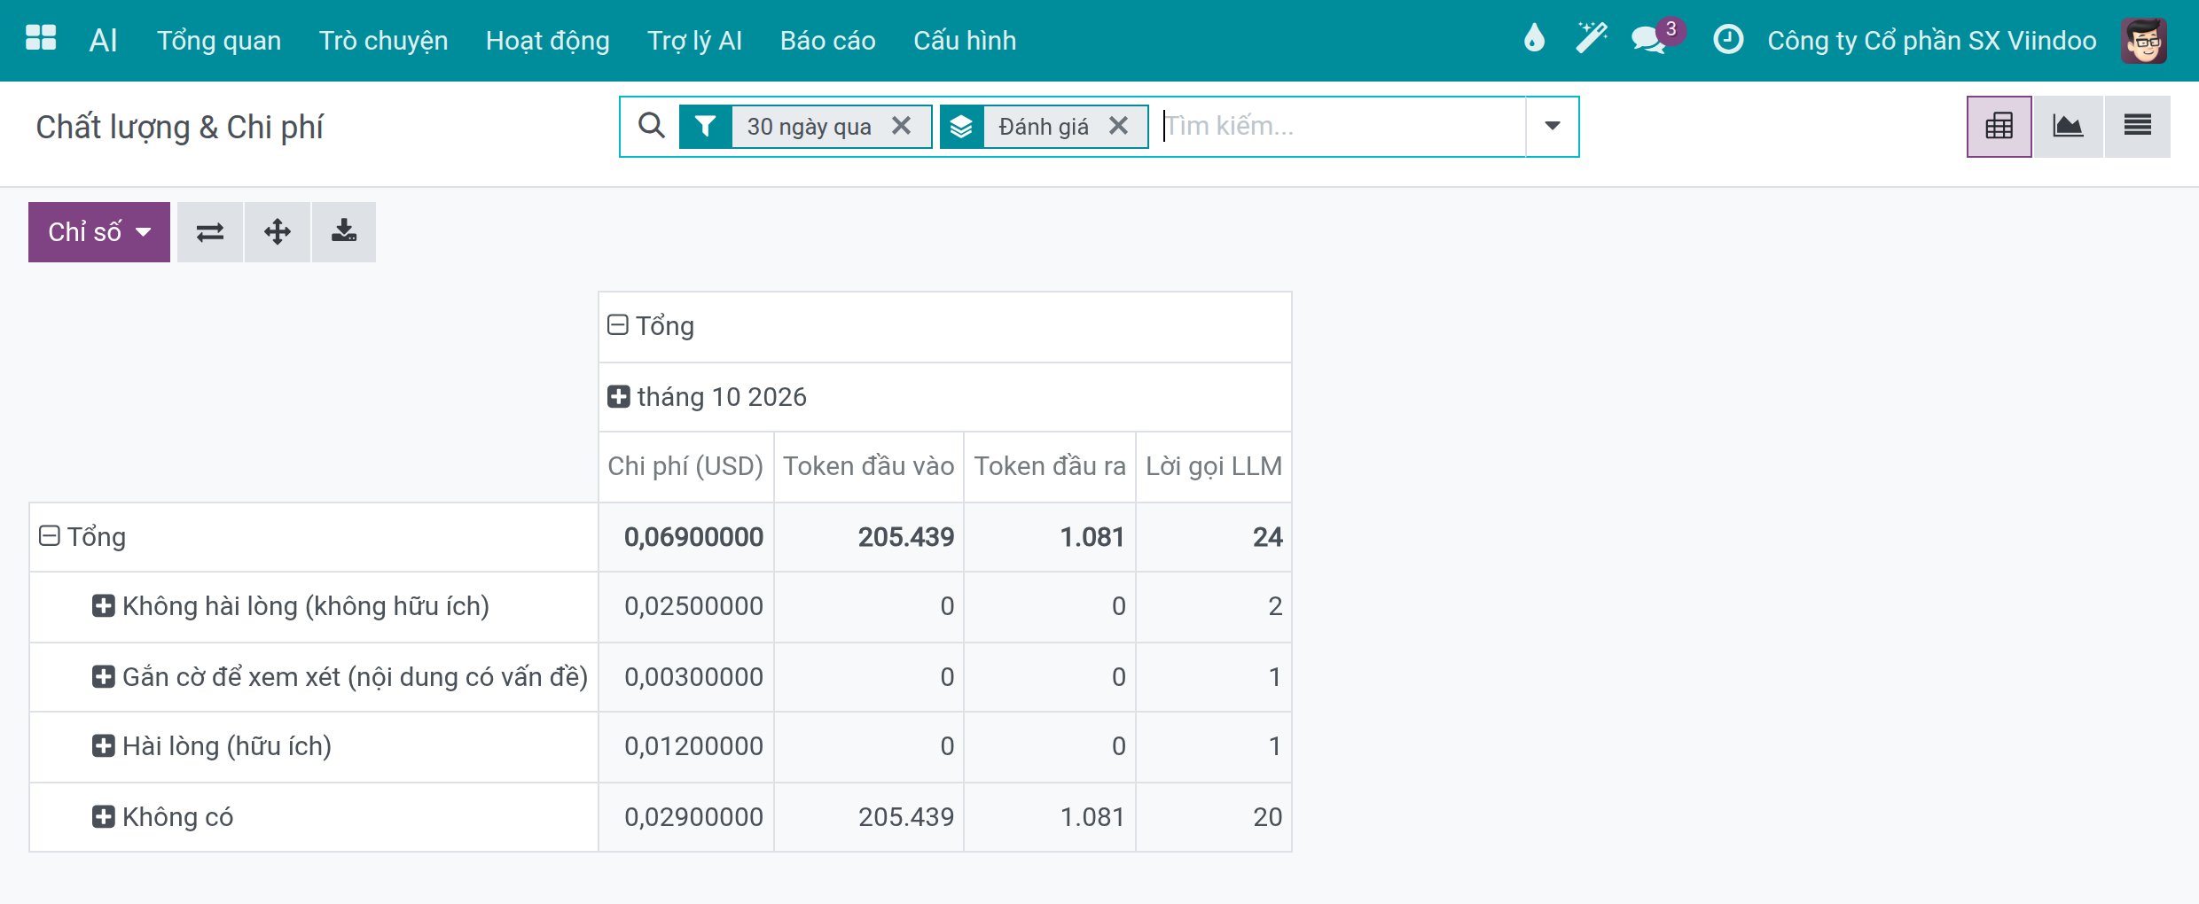The width and height of the screenshot is (2199, 904).
Task: Switch to list view
Action: coord(2137,127)
